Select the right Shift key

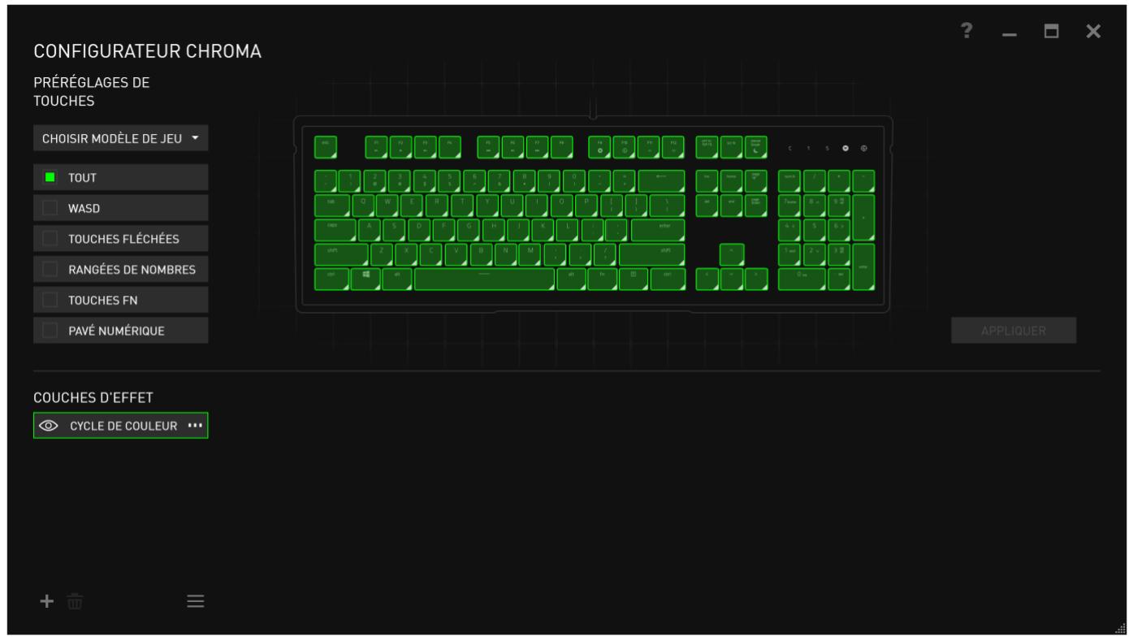point(652,255)
